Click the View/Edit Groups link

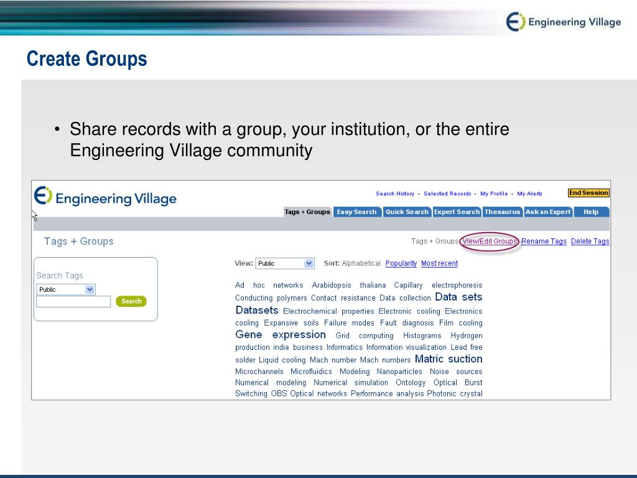(490, 241)
